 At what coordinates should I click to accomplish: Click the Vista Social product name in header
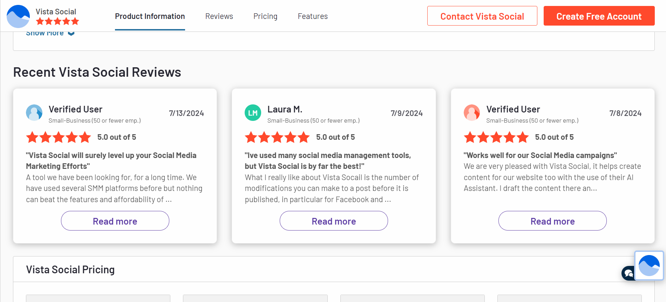(56, 12)
